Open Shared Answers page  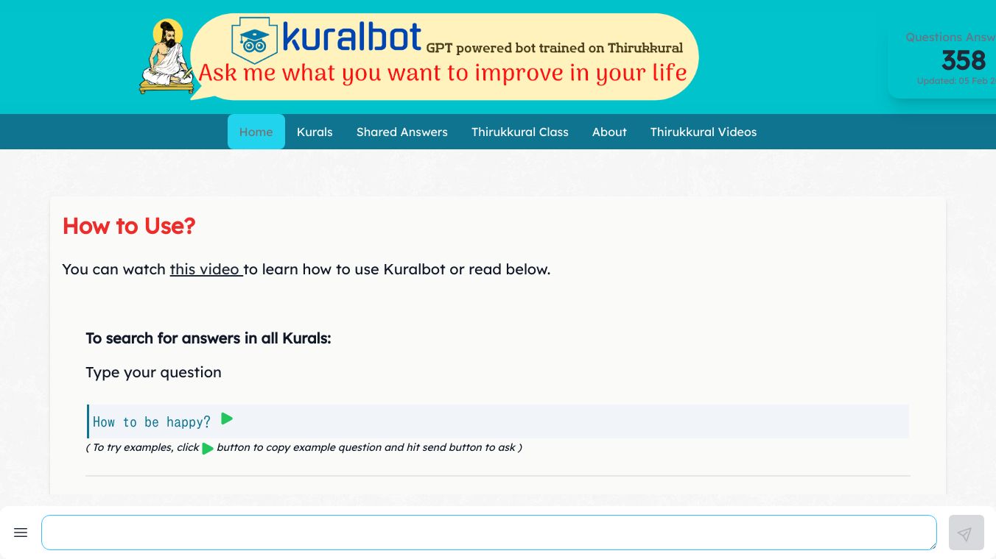pos(402,132)
